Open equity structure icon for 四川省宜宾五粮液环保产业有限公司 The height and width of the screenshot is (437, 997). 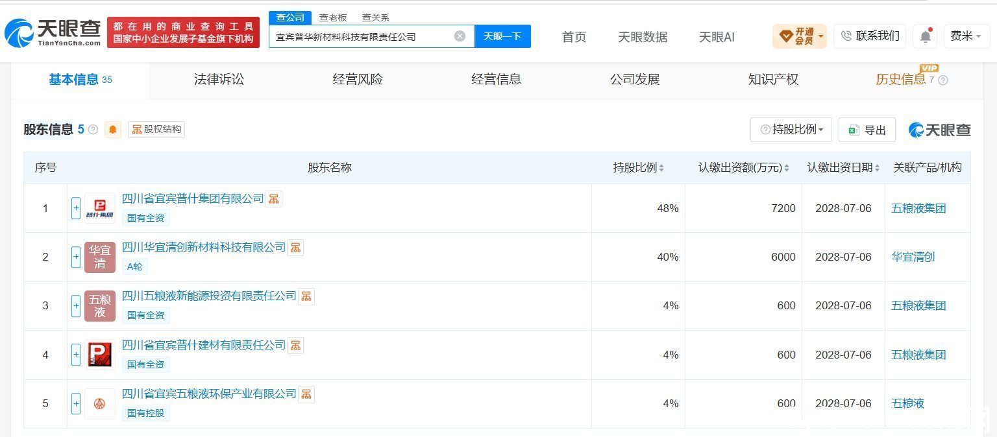point(306,394)
